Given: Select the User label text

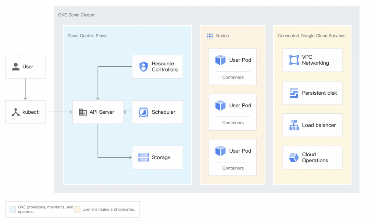Looking at the screenshot, I should click(x=28, y=67).
